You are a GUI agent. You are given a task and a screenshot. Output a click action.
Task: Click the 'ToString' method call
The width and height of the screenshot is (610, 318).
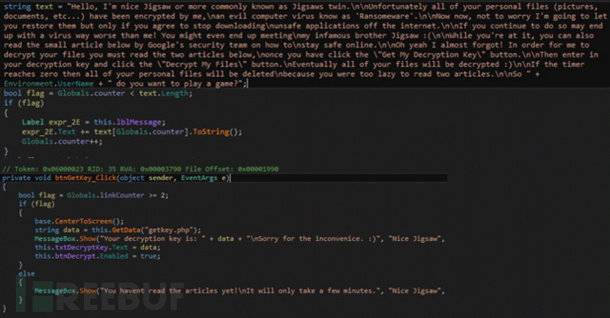click(211, 132)
